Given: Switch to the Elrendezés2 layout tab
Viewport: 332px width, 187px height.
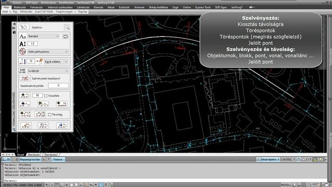Looking at the screenshot, I should pyautogui.click(x=51, y=155).
